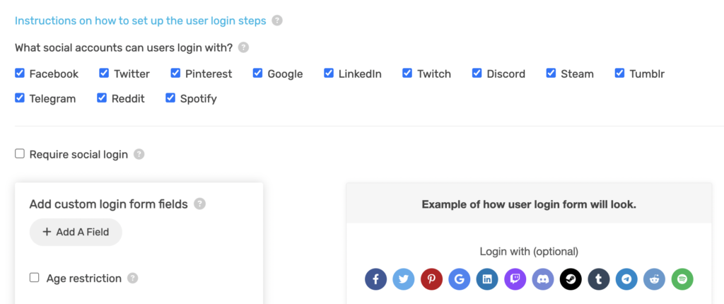
Task: Click the Tumblr login icon in preview
Action: click(599, 279)
